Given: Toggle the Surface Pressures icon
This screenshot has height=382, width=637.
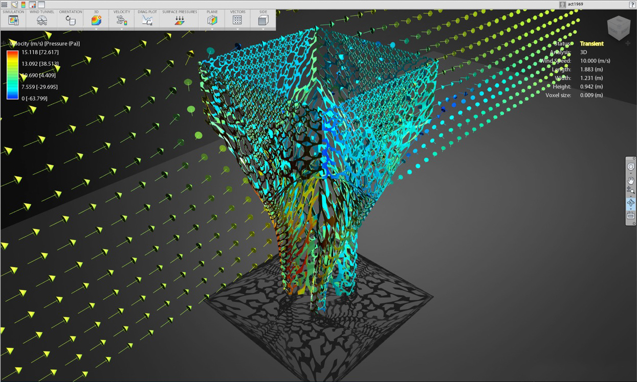Looking at the screenshot, I should (180, 20).
